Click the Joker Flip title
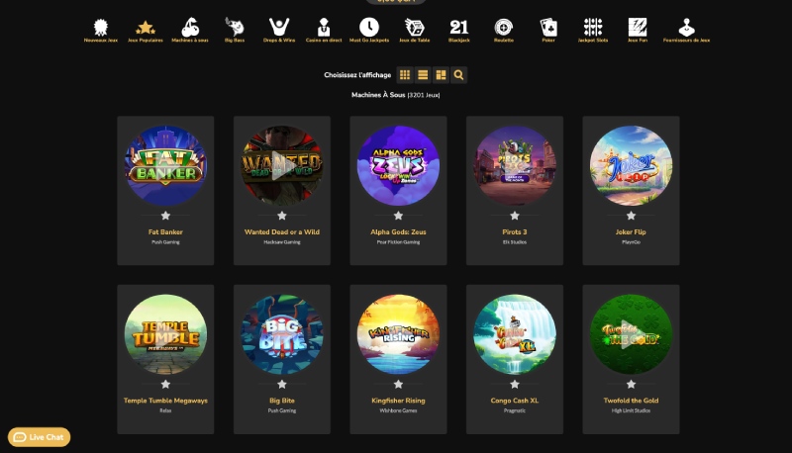The width and height of the screenshot is (792, 453). (x=631, y=232)
